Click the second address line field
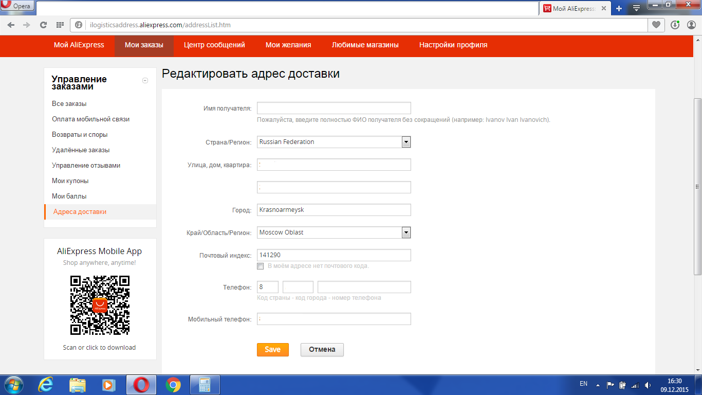The width and height of the screenshot is (702, 395). (334, 187)
